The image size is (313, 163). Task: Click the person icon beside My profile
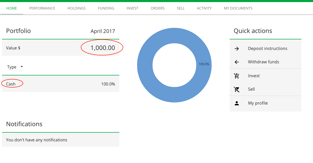237,103
